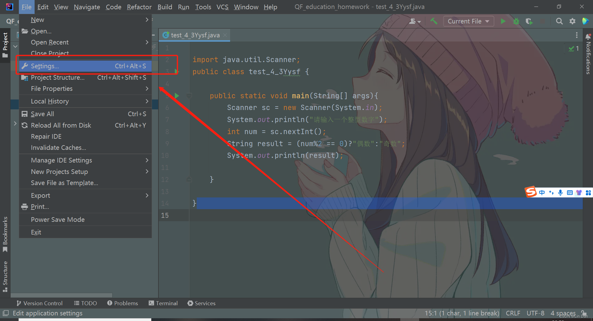Click the tool window quick access icon
The width and height of the screenshot is (593, 321).
point(6,313)
